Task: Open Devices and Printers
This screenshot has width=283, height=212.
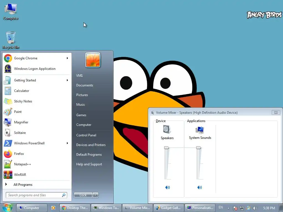Action: click(x=91, y=145)
